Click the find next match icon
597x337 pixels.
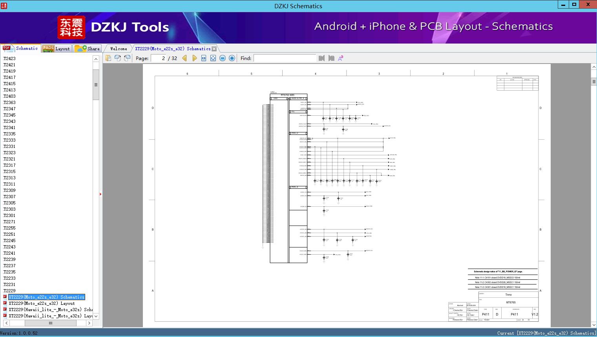pos(331,58)
